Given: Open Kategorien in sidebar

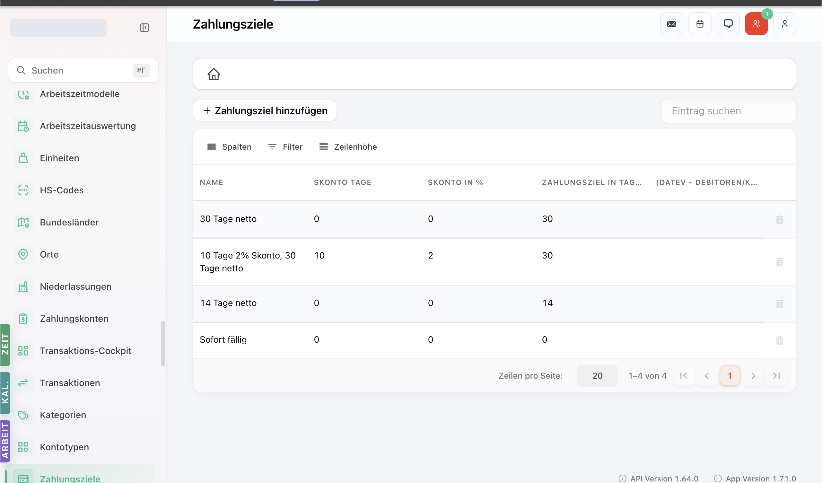Looking at the screenshot, I should pyautogui.click(x=63, y=415).
